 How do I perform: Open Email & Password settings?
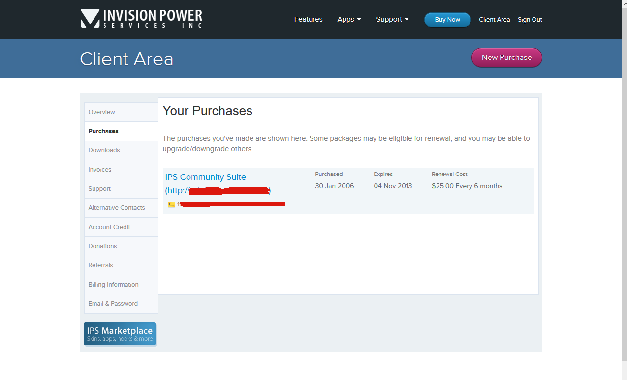tap(121, 304)
